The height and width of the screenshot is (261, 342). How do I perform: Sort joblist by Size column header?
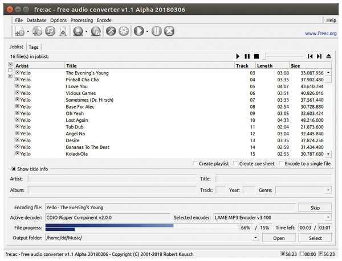311,66
